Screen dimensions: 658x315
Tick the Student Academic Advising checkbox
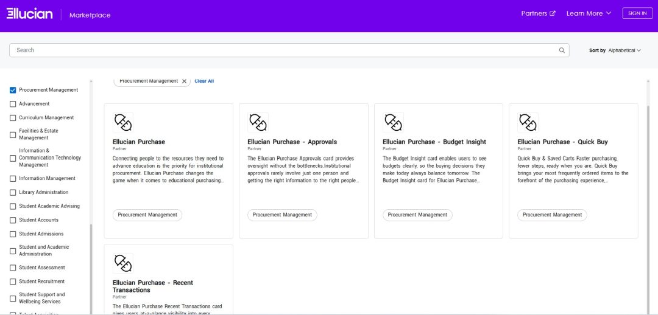click(13, 206)
